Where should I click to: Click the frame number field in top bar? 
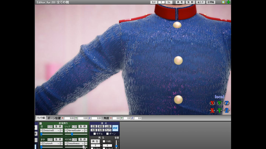point(161,2)
